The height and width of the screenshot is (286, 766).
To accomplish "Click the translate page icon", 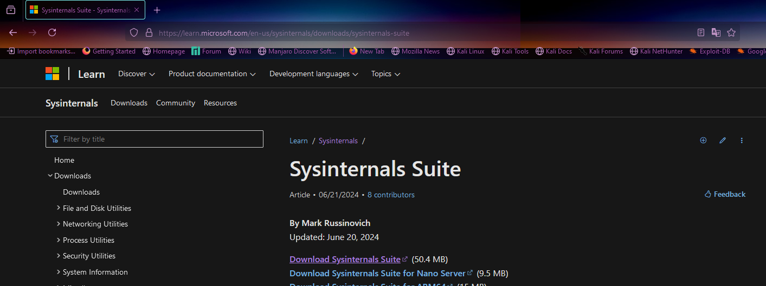I will click(716, 32).
